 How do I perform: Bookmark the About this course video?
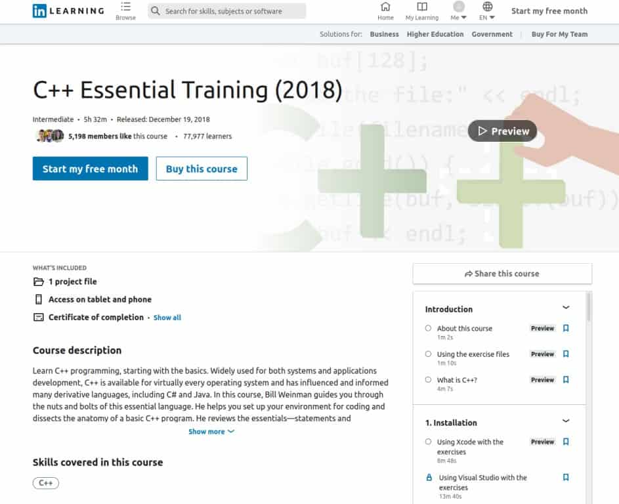(x=566, y=328)
